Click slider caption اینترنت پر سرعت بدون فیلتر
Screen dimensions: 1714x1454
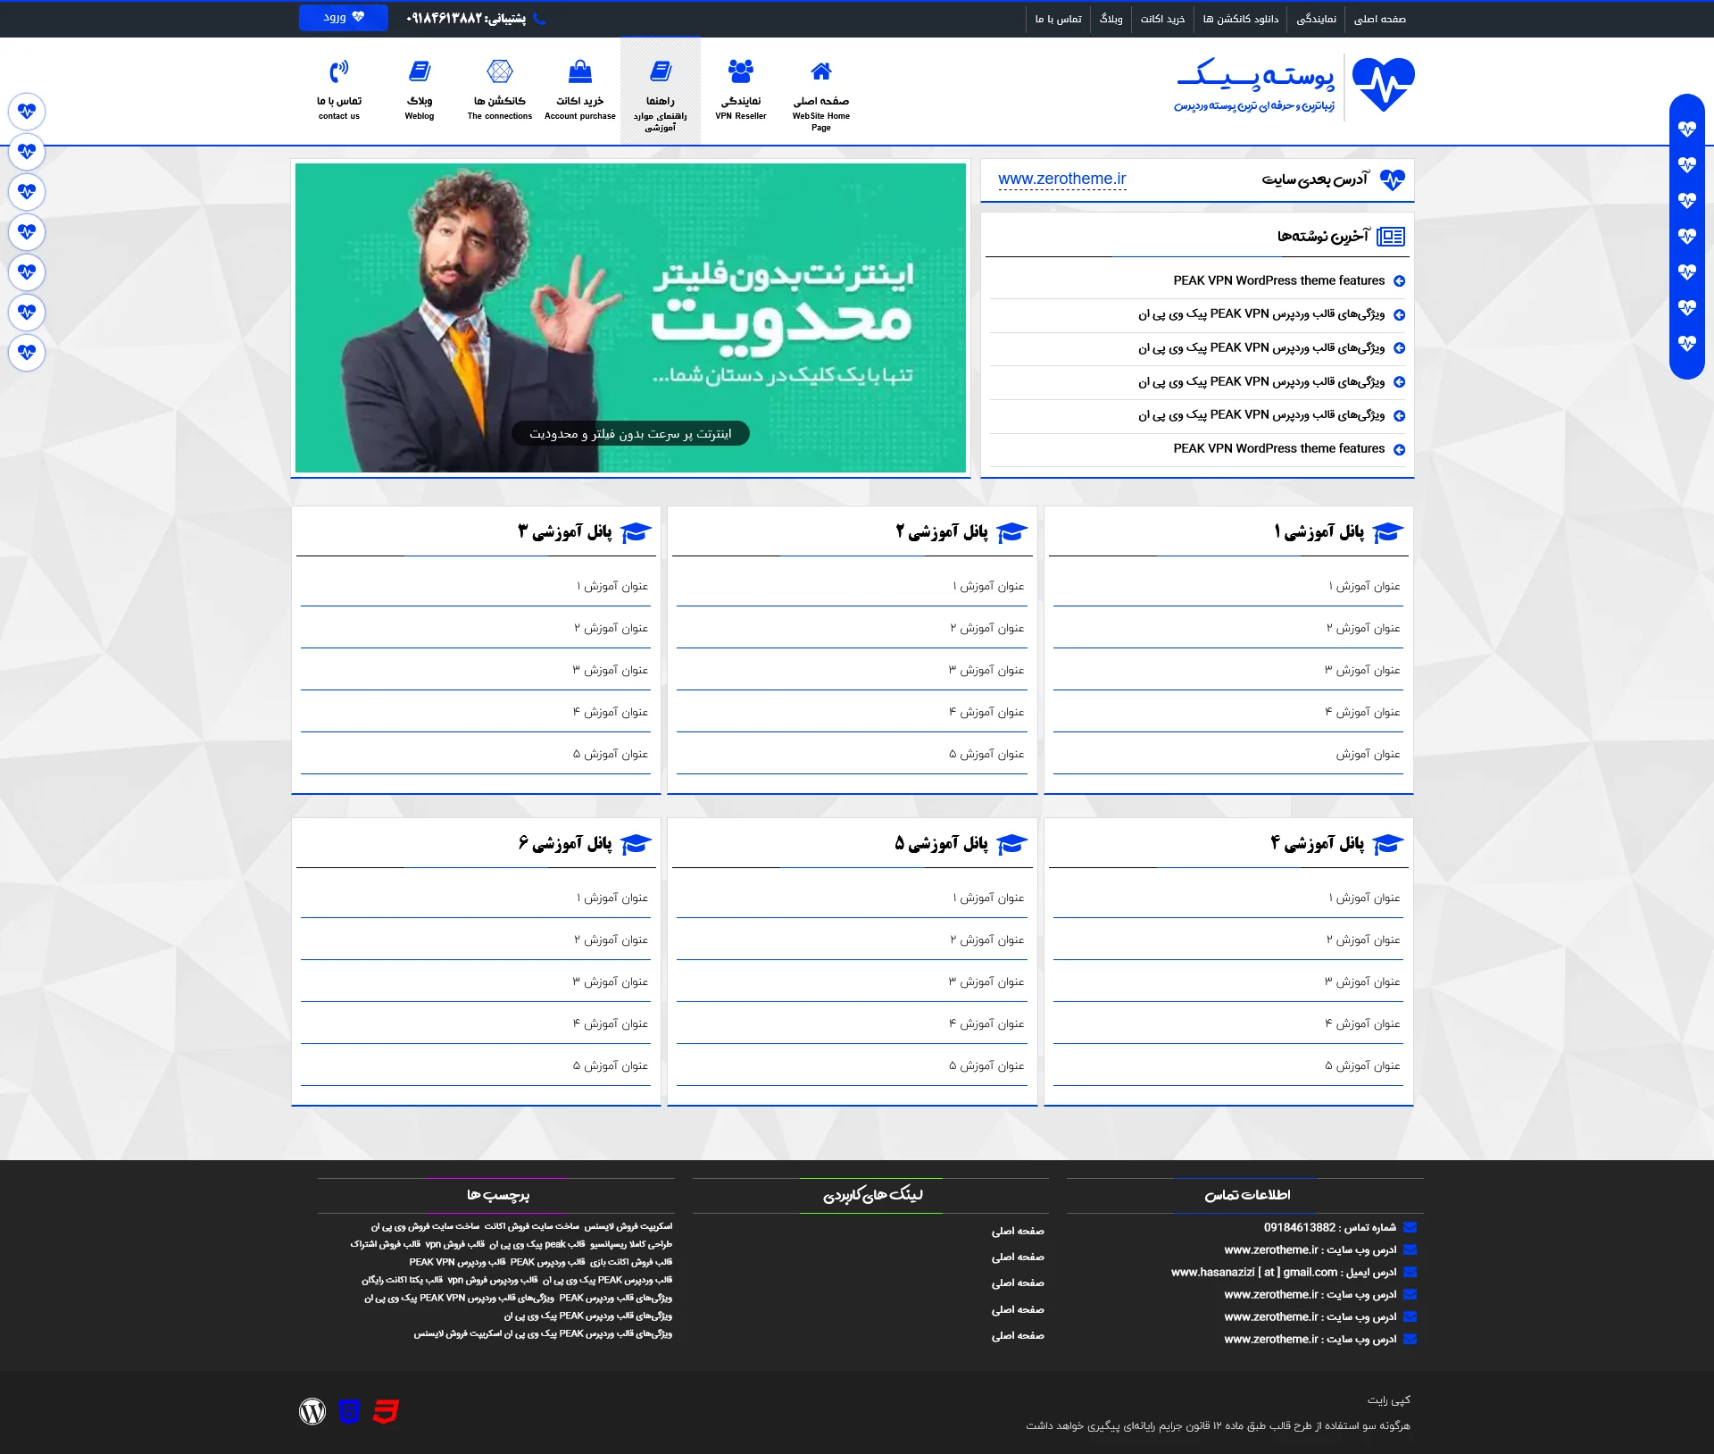tap(630, 434)
